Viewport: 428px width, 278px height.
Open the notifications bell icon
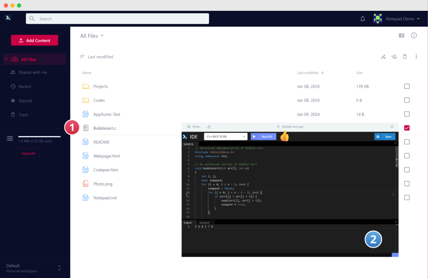point(362,18)
